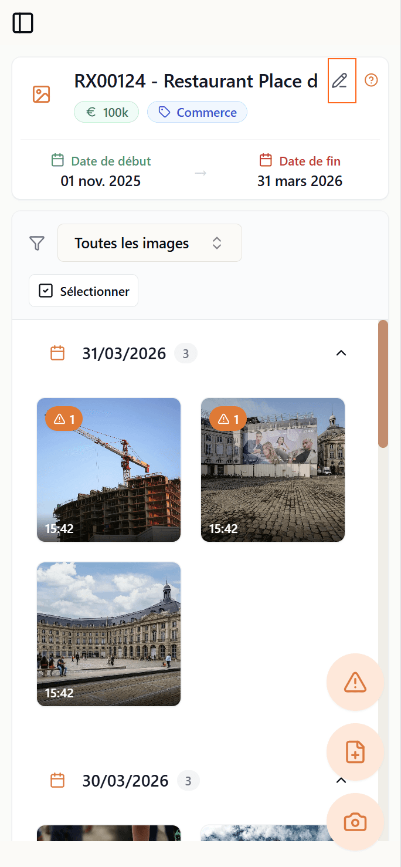Collapse the 30/03/2026 section chevron
The width and height of the screenshot is (401, 867).
point(341,781)
